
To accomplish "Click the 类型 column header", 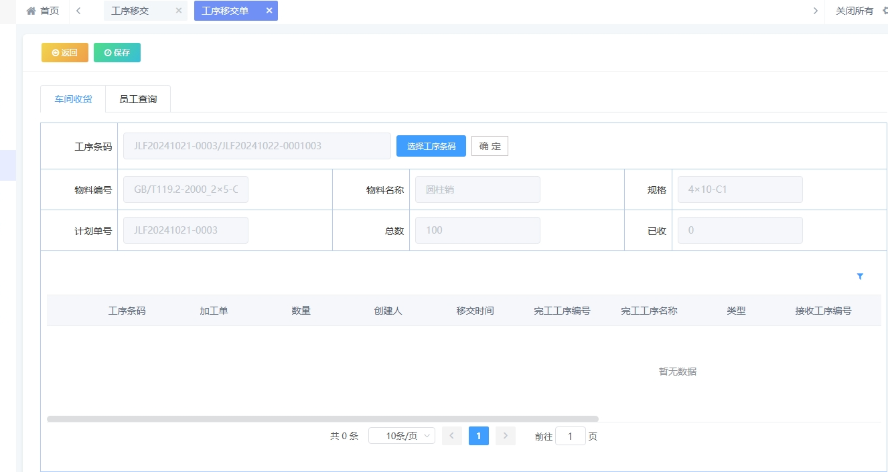I will (736, 311).
